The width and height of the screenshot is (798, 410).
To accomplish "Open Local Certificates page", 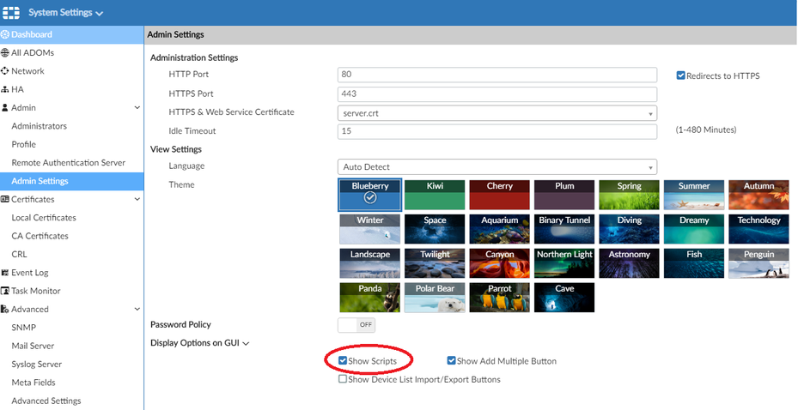I will (72, 218).
